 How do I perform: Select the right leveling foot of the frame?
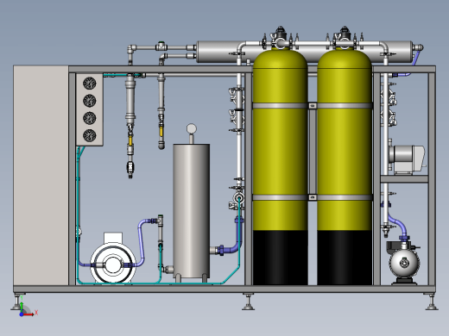click(x=432, y=302)
